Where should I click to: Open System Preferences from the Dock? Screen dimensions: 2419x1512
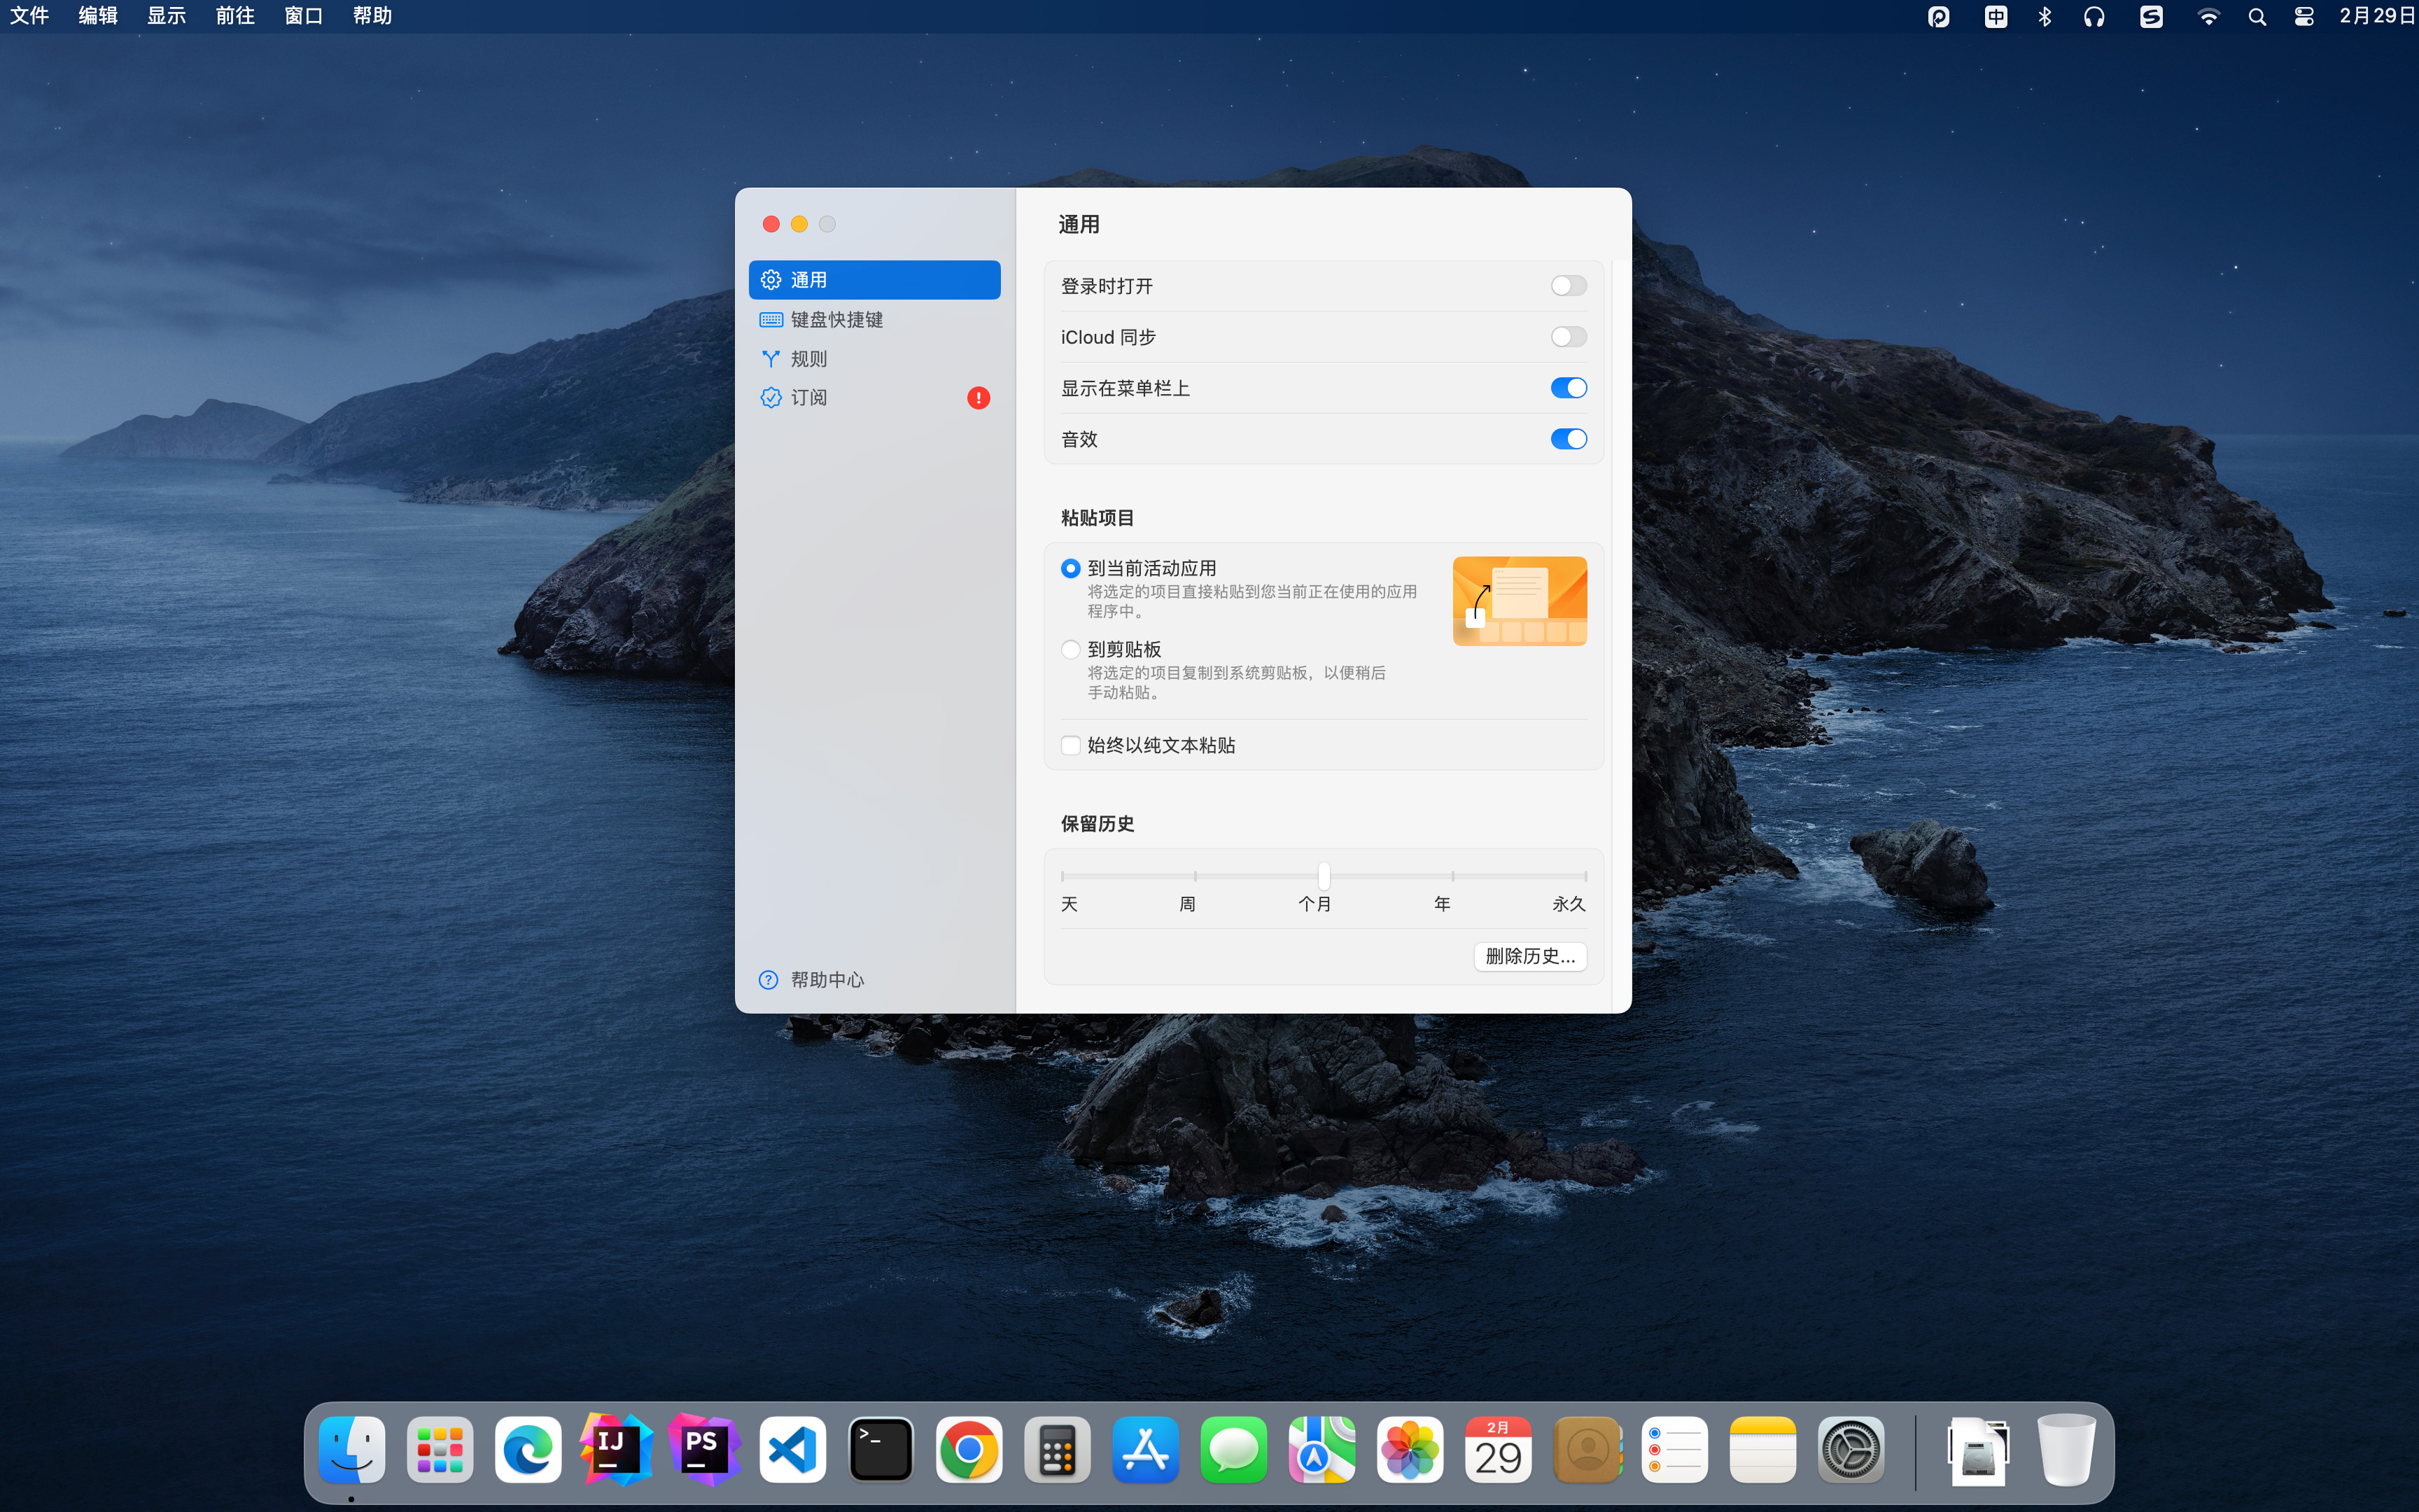(1850, 1449)
